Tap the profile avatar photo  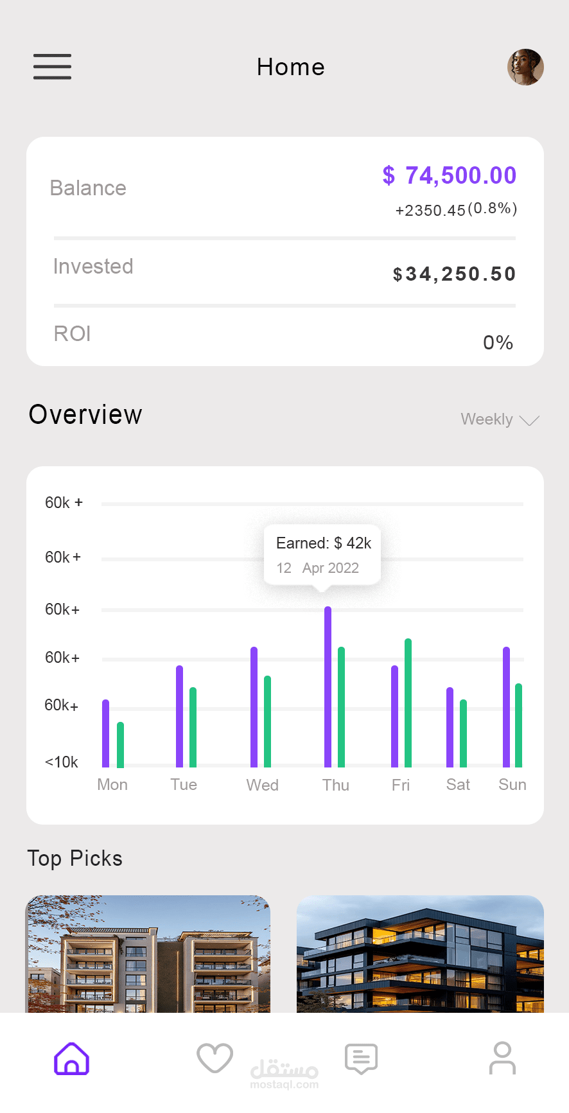525,67
